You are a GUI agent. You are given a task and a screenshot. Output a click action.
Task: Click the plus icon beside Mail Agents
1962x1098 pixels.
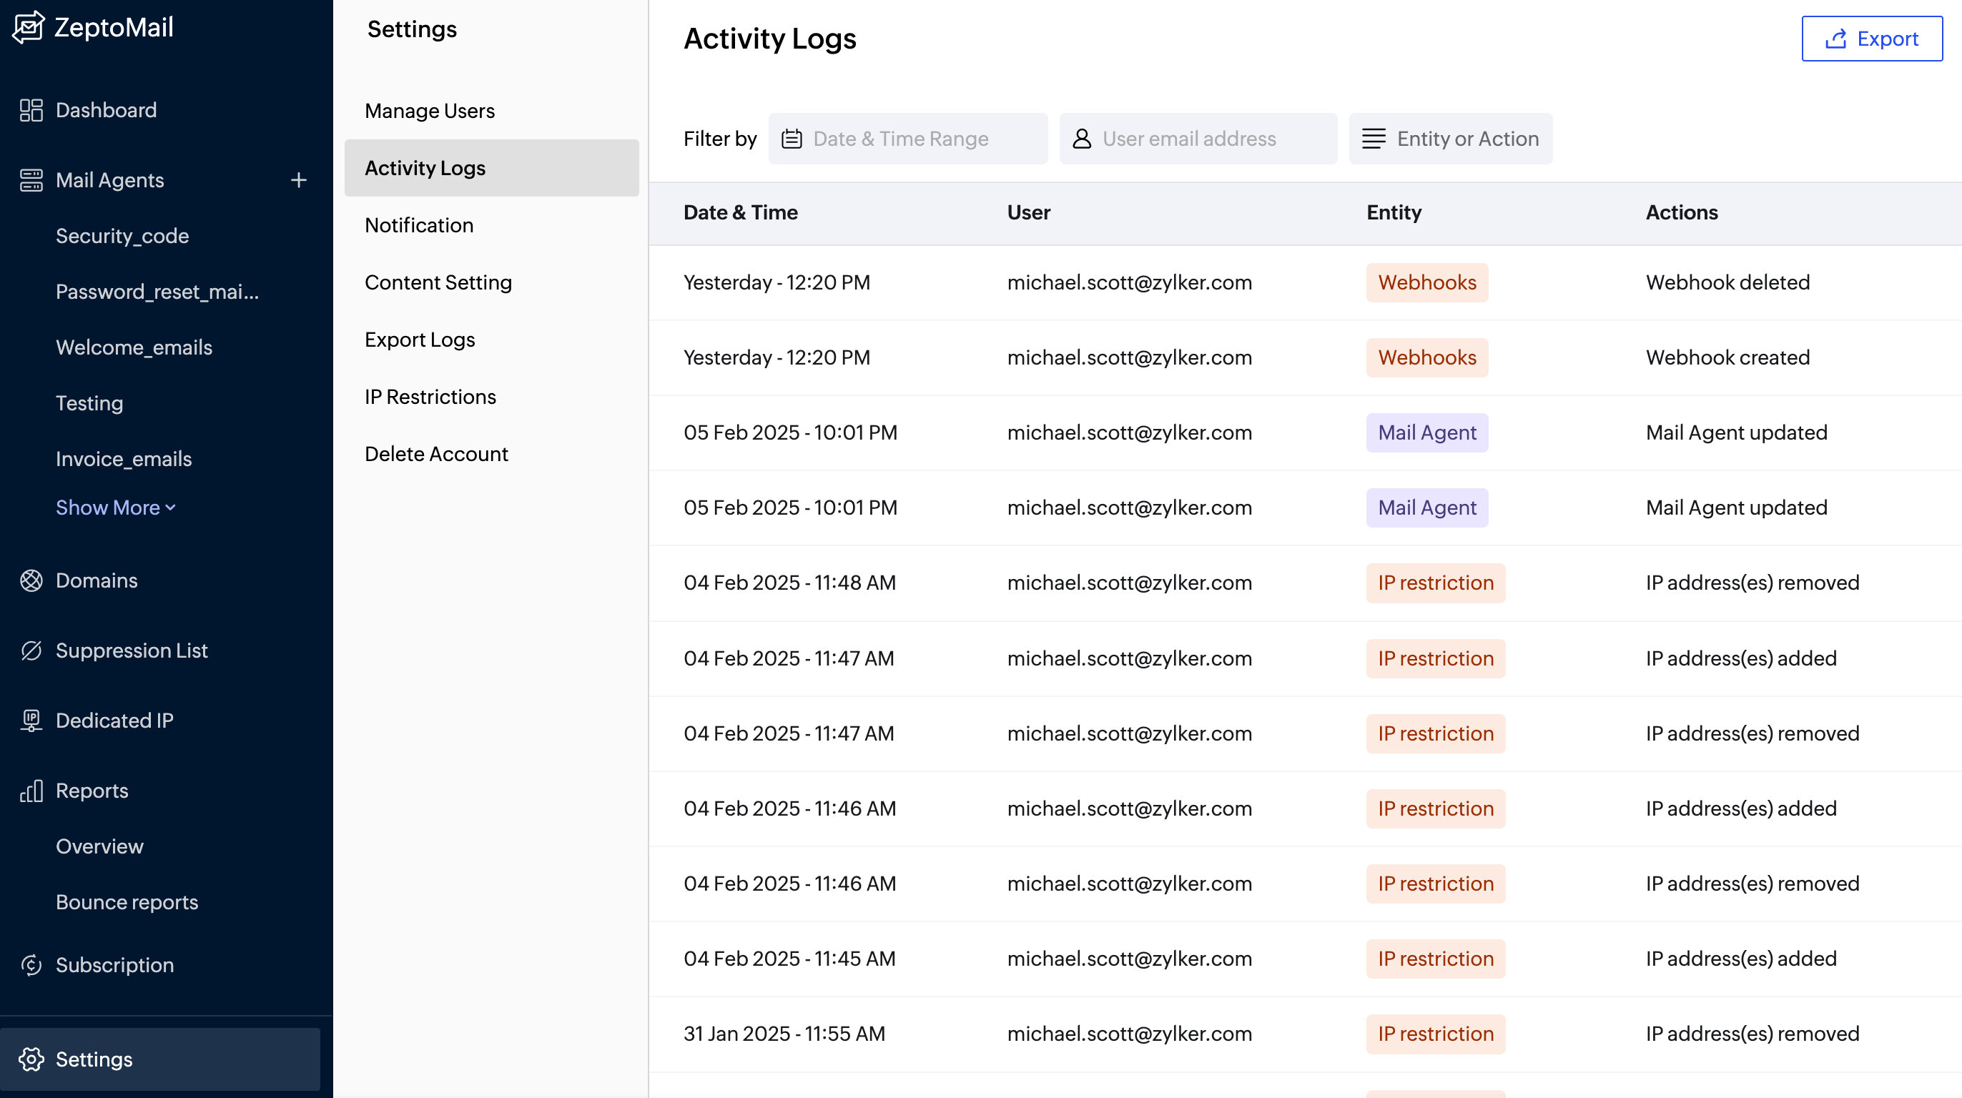(299, 180)
